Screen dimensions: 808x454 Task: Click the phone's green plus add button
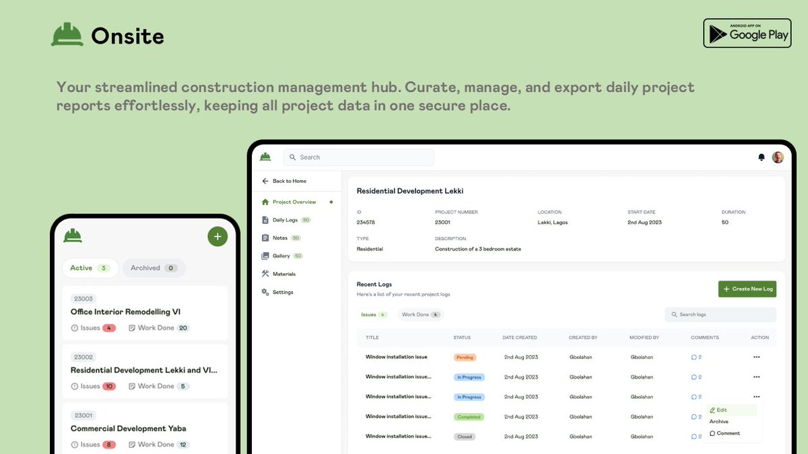217,236
